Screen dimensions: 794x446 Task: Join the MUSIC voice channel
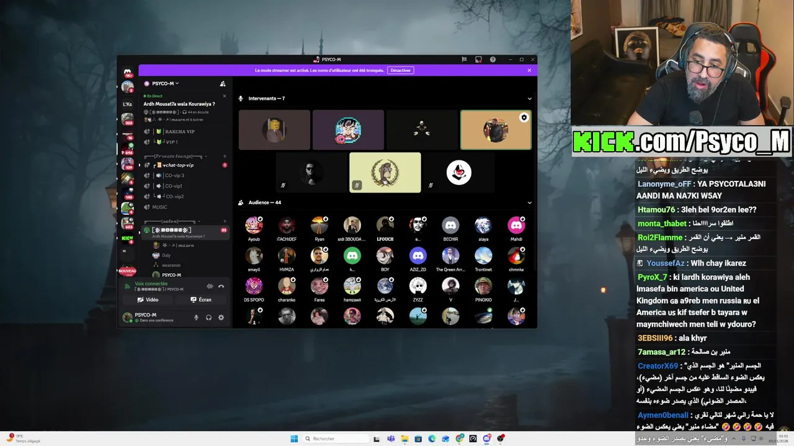(185, 207)
